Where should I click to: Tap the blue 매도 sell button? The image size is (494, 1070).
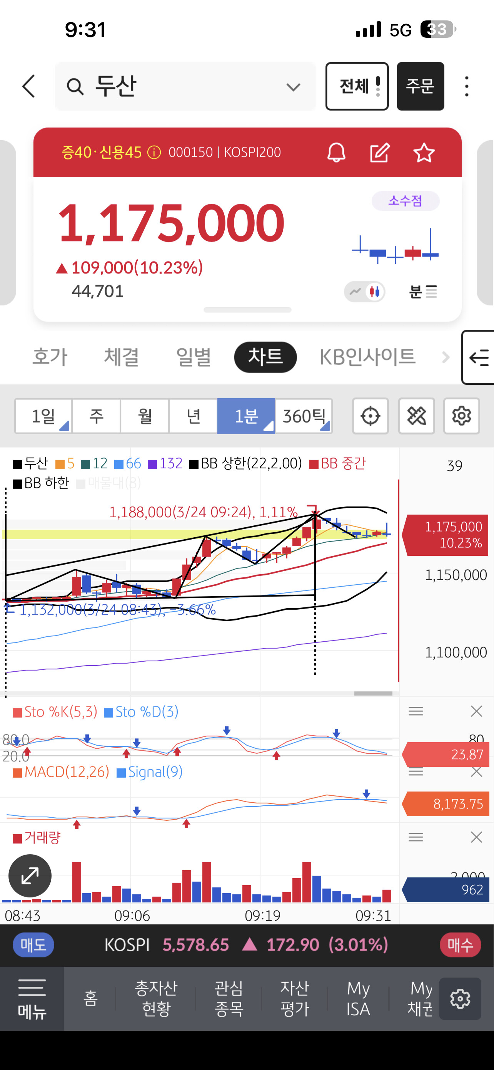pos(33,945)
